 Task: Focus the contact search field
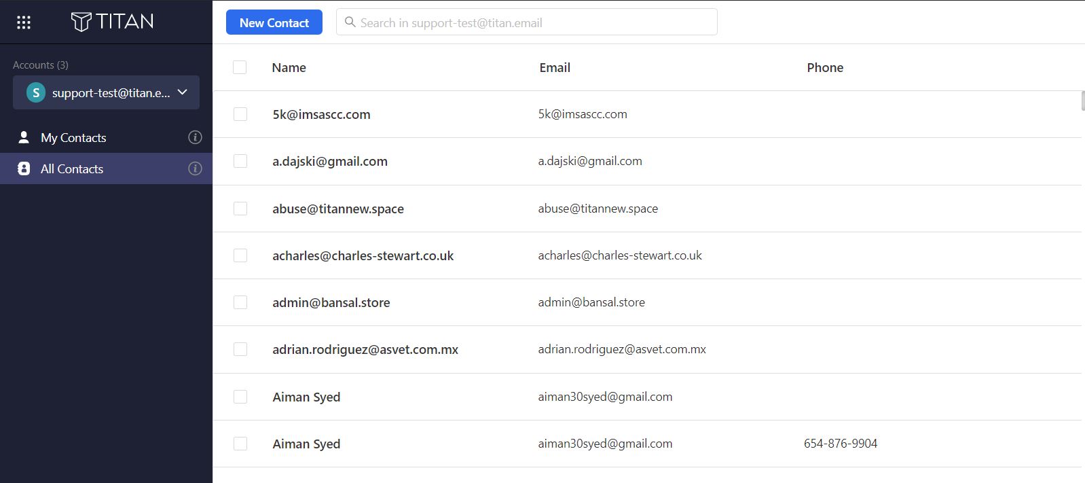[x=527, y=22]
